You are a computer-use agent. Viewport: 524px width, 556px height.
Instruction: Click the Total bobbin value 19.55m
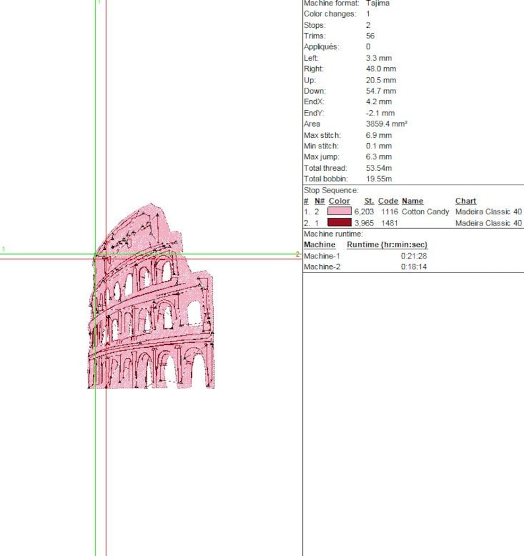(x=379, y=179)
